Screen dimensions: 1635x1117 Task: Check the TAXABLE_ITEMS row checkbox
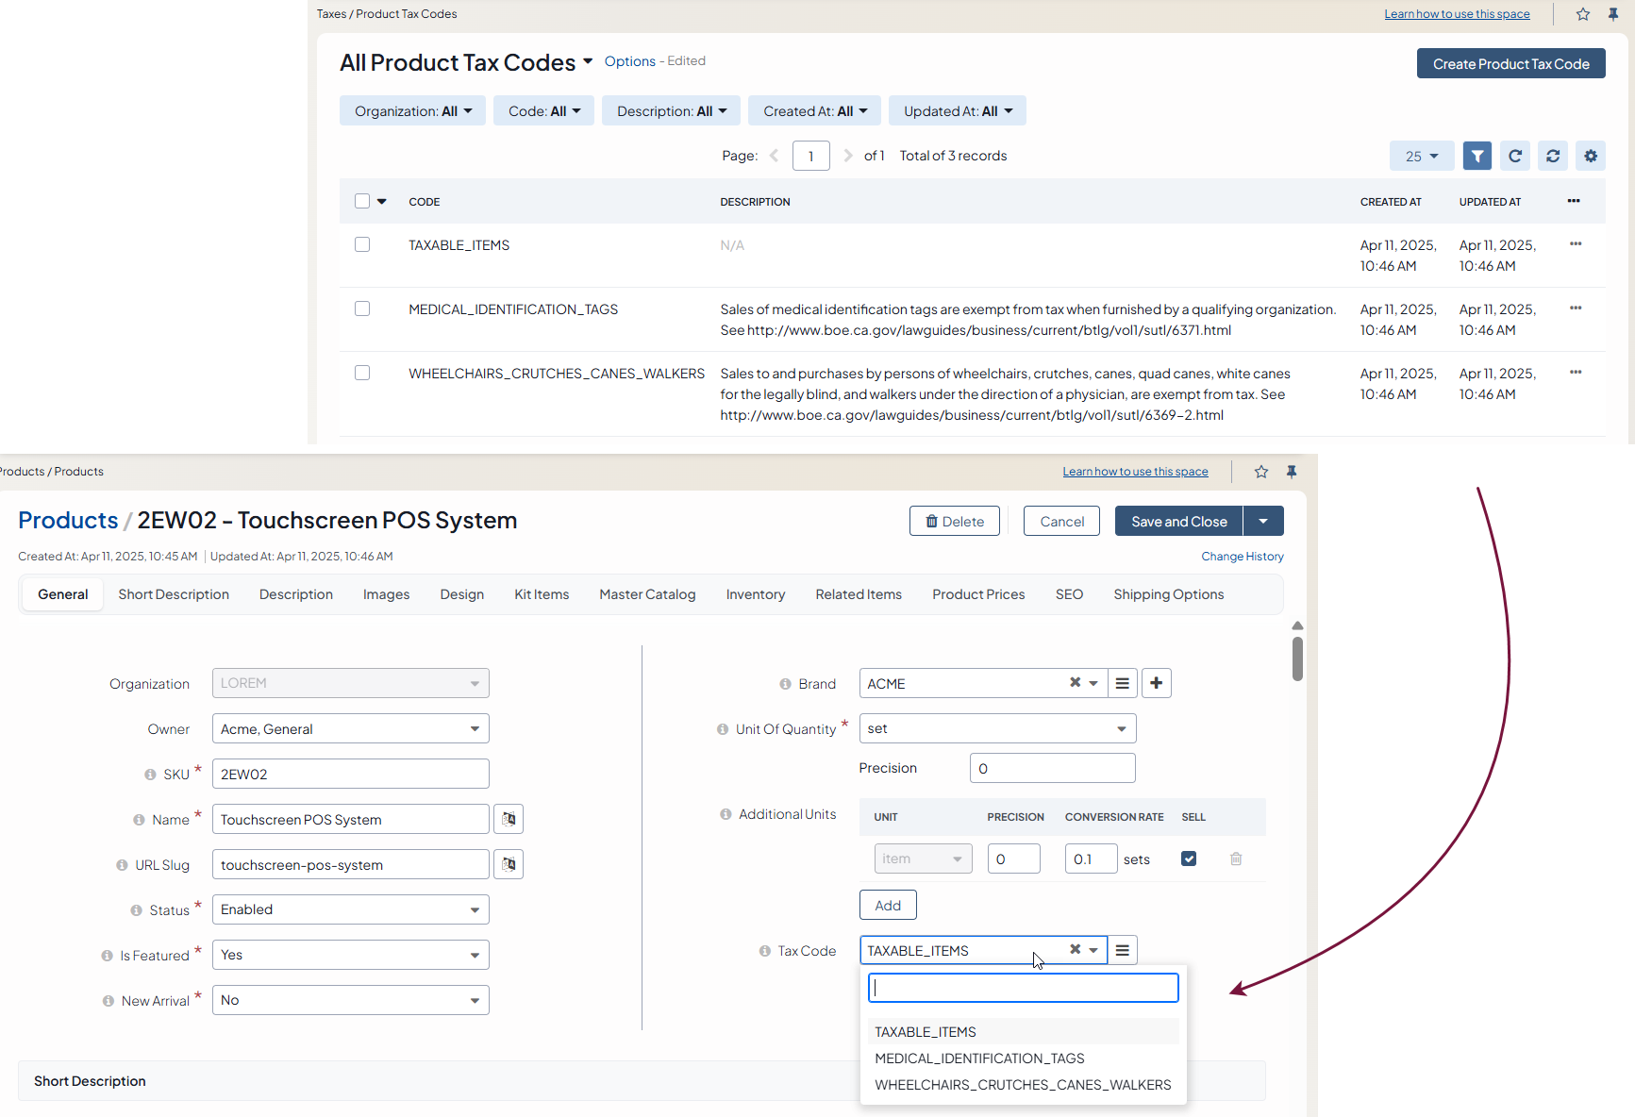click(x=362, y=245)
